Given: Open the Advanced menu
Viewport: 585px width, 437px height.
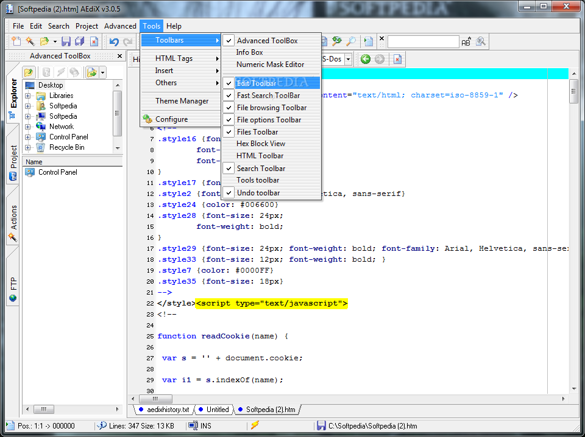Looking at the screenshot, I should point(120,26).
